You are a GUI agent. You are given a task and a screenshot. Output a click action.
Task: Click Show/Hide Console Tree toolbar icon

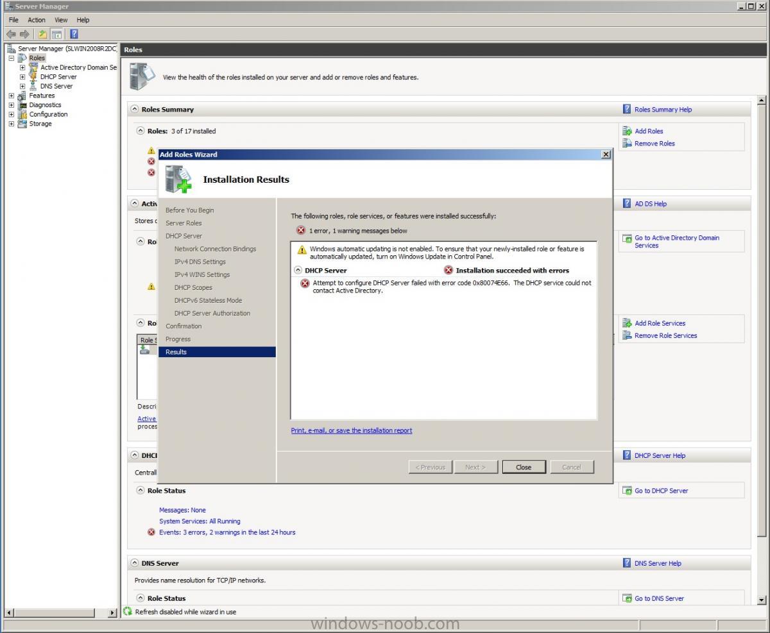pyautogui.click(x=56, y=34)
